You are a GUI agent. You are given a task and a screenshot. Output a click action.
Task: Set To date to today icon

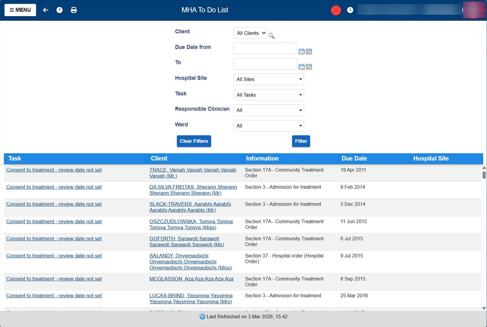point(309,67)
